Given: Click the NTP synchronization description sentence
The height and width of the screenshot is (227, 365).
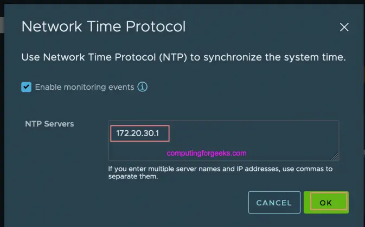Looking at the screenshot, I should [183, 57].
